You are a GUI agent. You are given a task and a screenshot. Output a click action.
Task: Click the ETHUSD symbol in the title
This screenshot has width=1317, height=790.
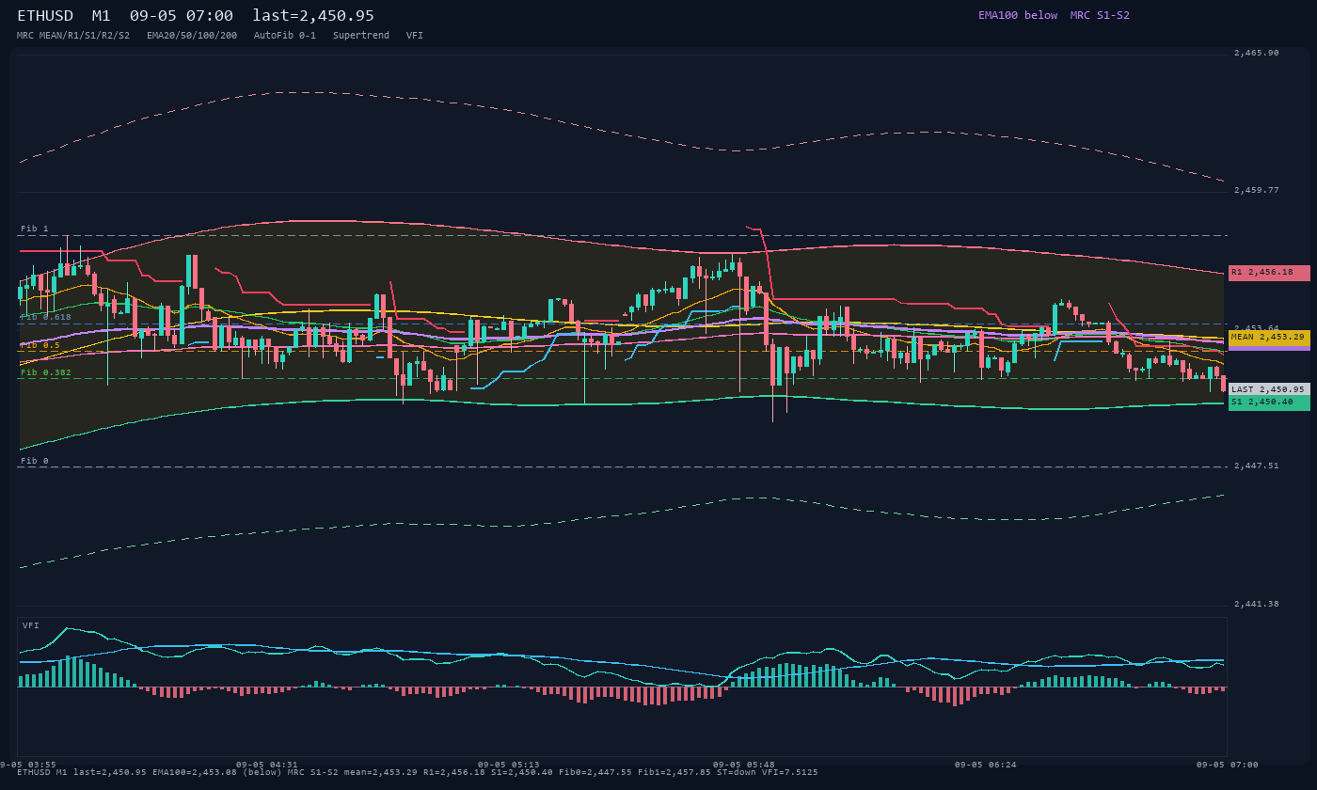click(x=45, y=16)
